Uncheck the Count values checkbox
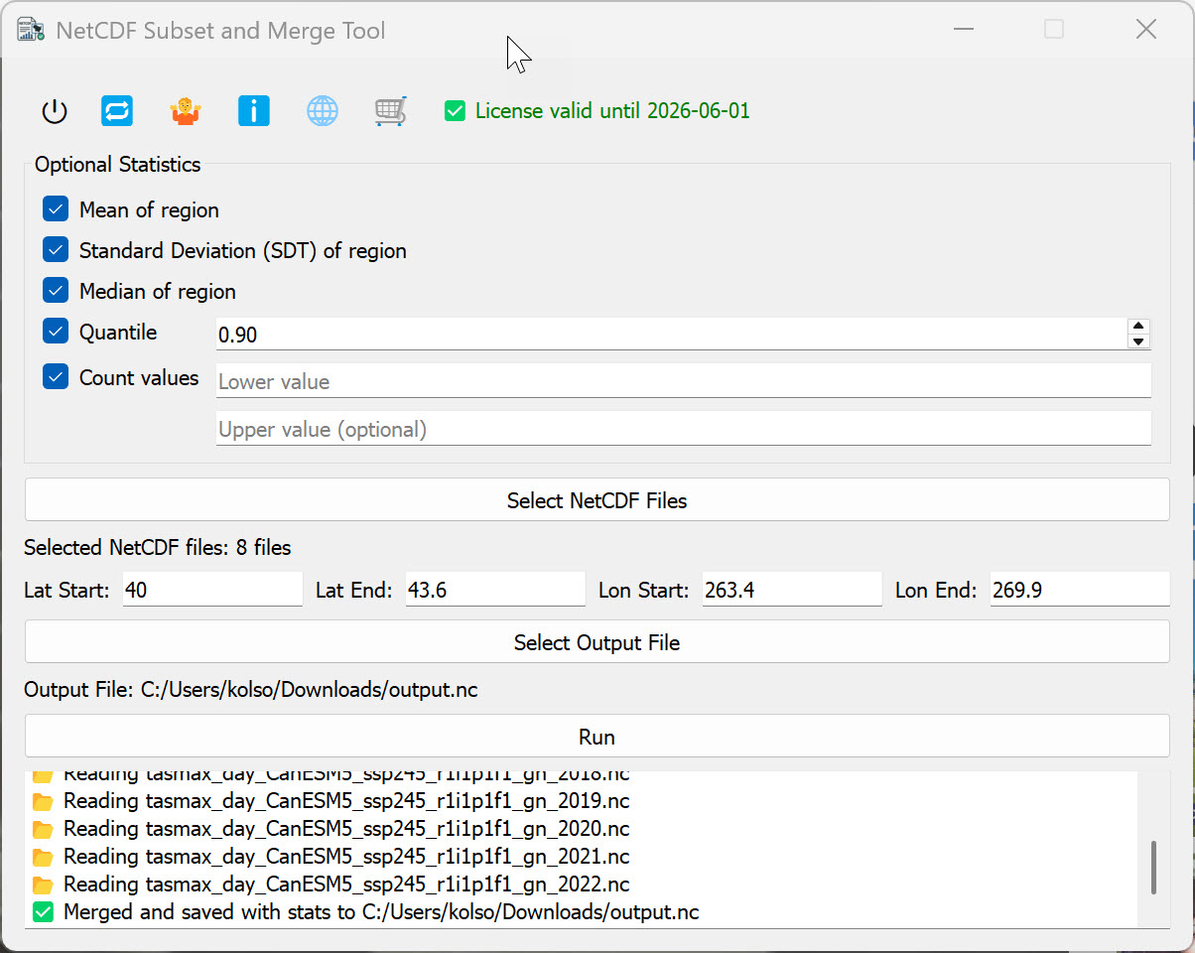1195x953 pixels. [x=56, y=377]
